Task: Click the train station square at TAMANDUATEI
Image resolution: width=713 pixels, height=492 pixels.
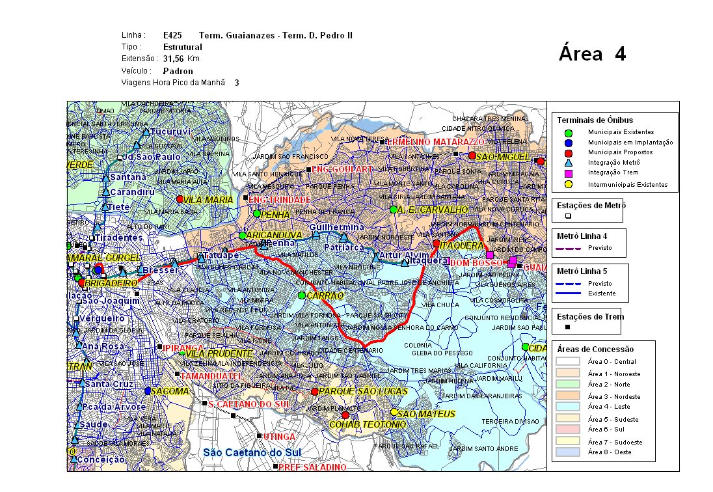Action: point(177,374)
